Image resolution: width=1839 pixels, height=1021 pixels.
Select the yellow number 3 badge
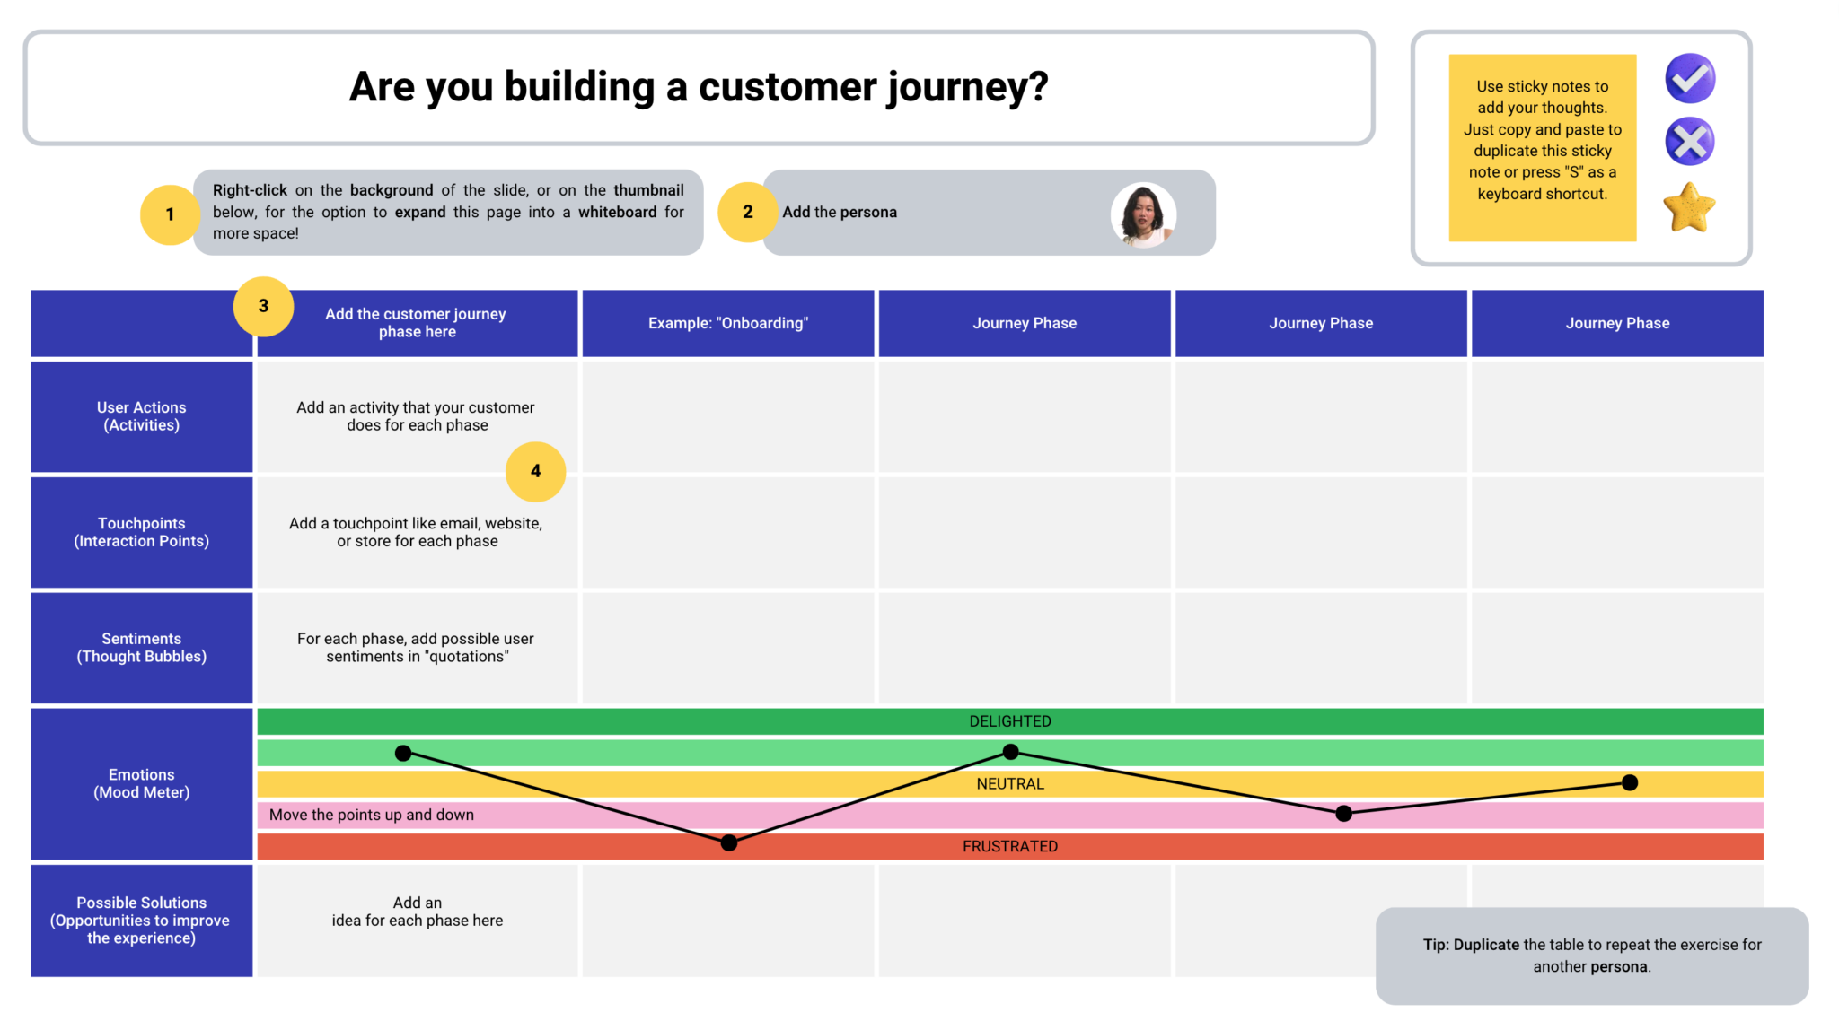coord(263,306)
